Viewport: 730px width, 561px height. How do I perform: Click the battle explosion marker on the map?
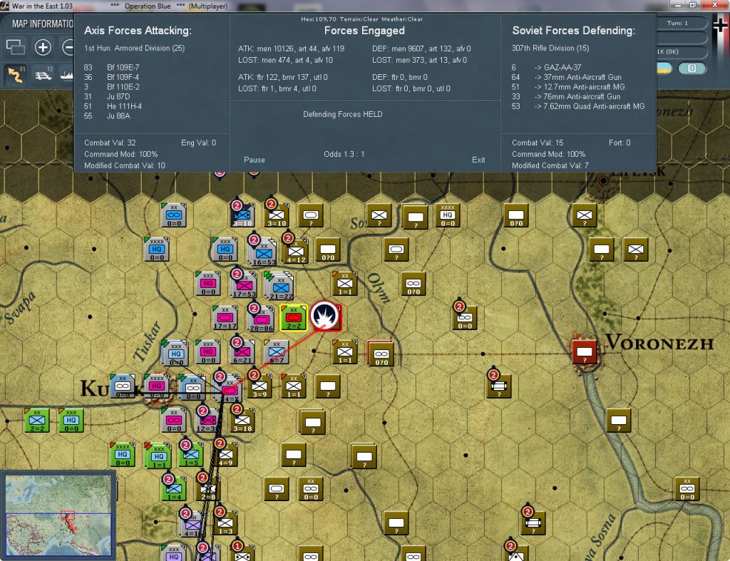pos(325,316)
